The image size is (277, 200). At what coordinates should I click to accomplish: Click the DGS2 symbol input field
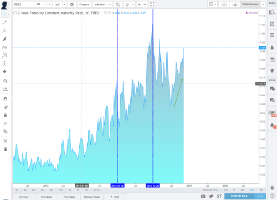click(23, 4)
